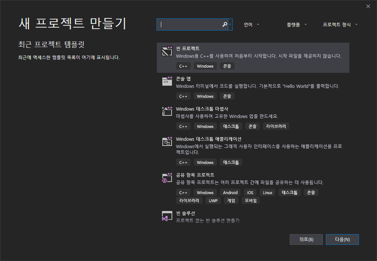Click the Windows tag under 빈 프로젝트
Image resolution: width=377 pixels, height=261 pixels.
pos(205,66)
